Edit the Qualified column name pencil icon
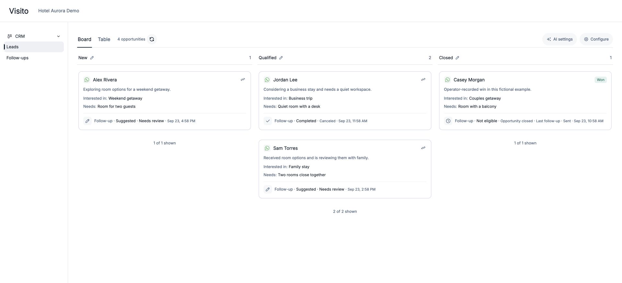Screen dimensions: 622x283 (x=281, y=58)
